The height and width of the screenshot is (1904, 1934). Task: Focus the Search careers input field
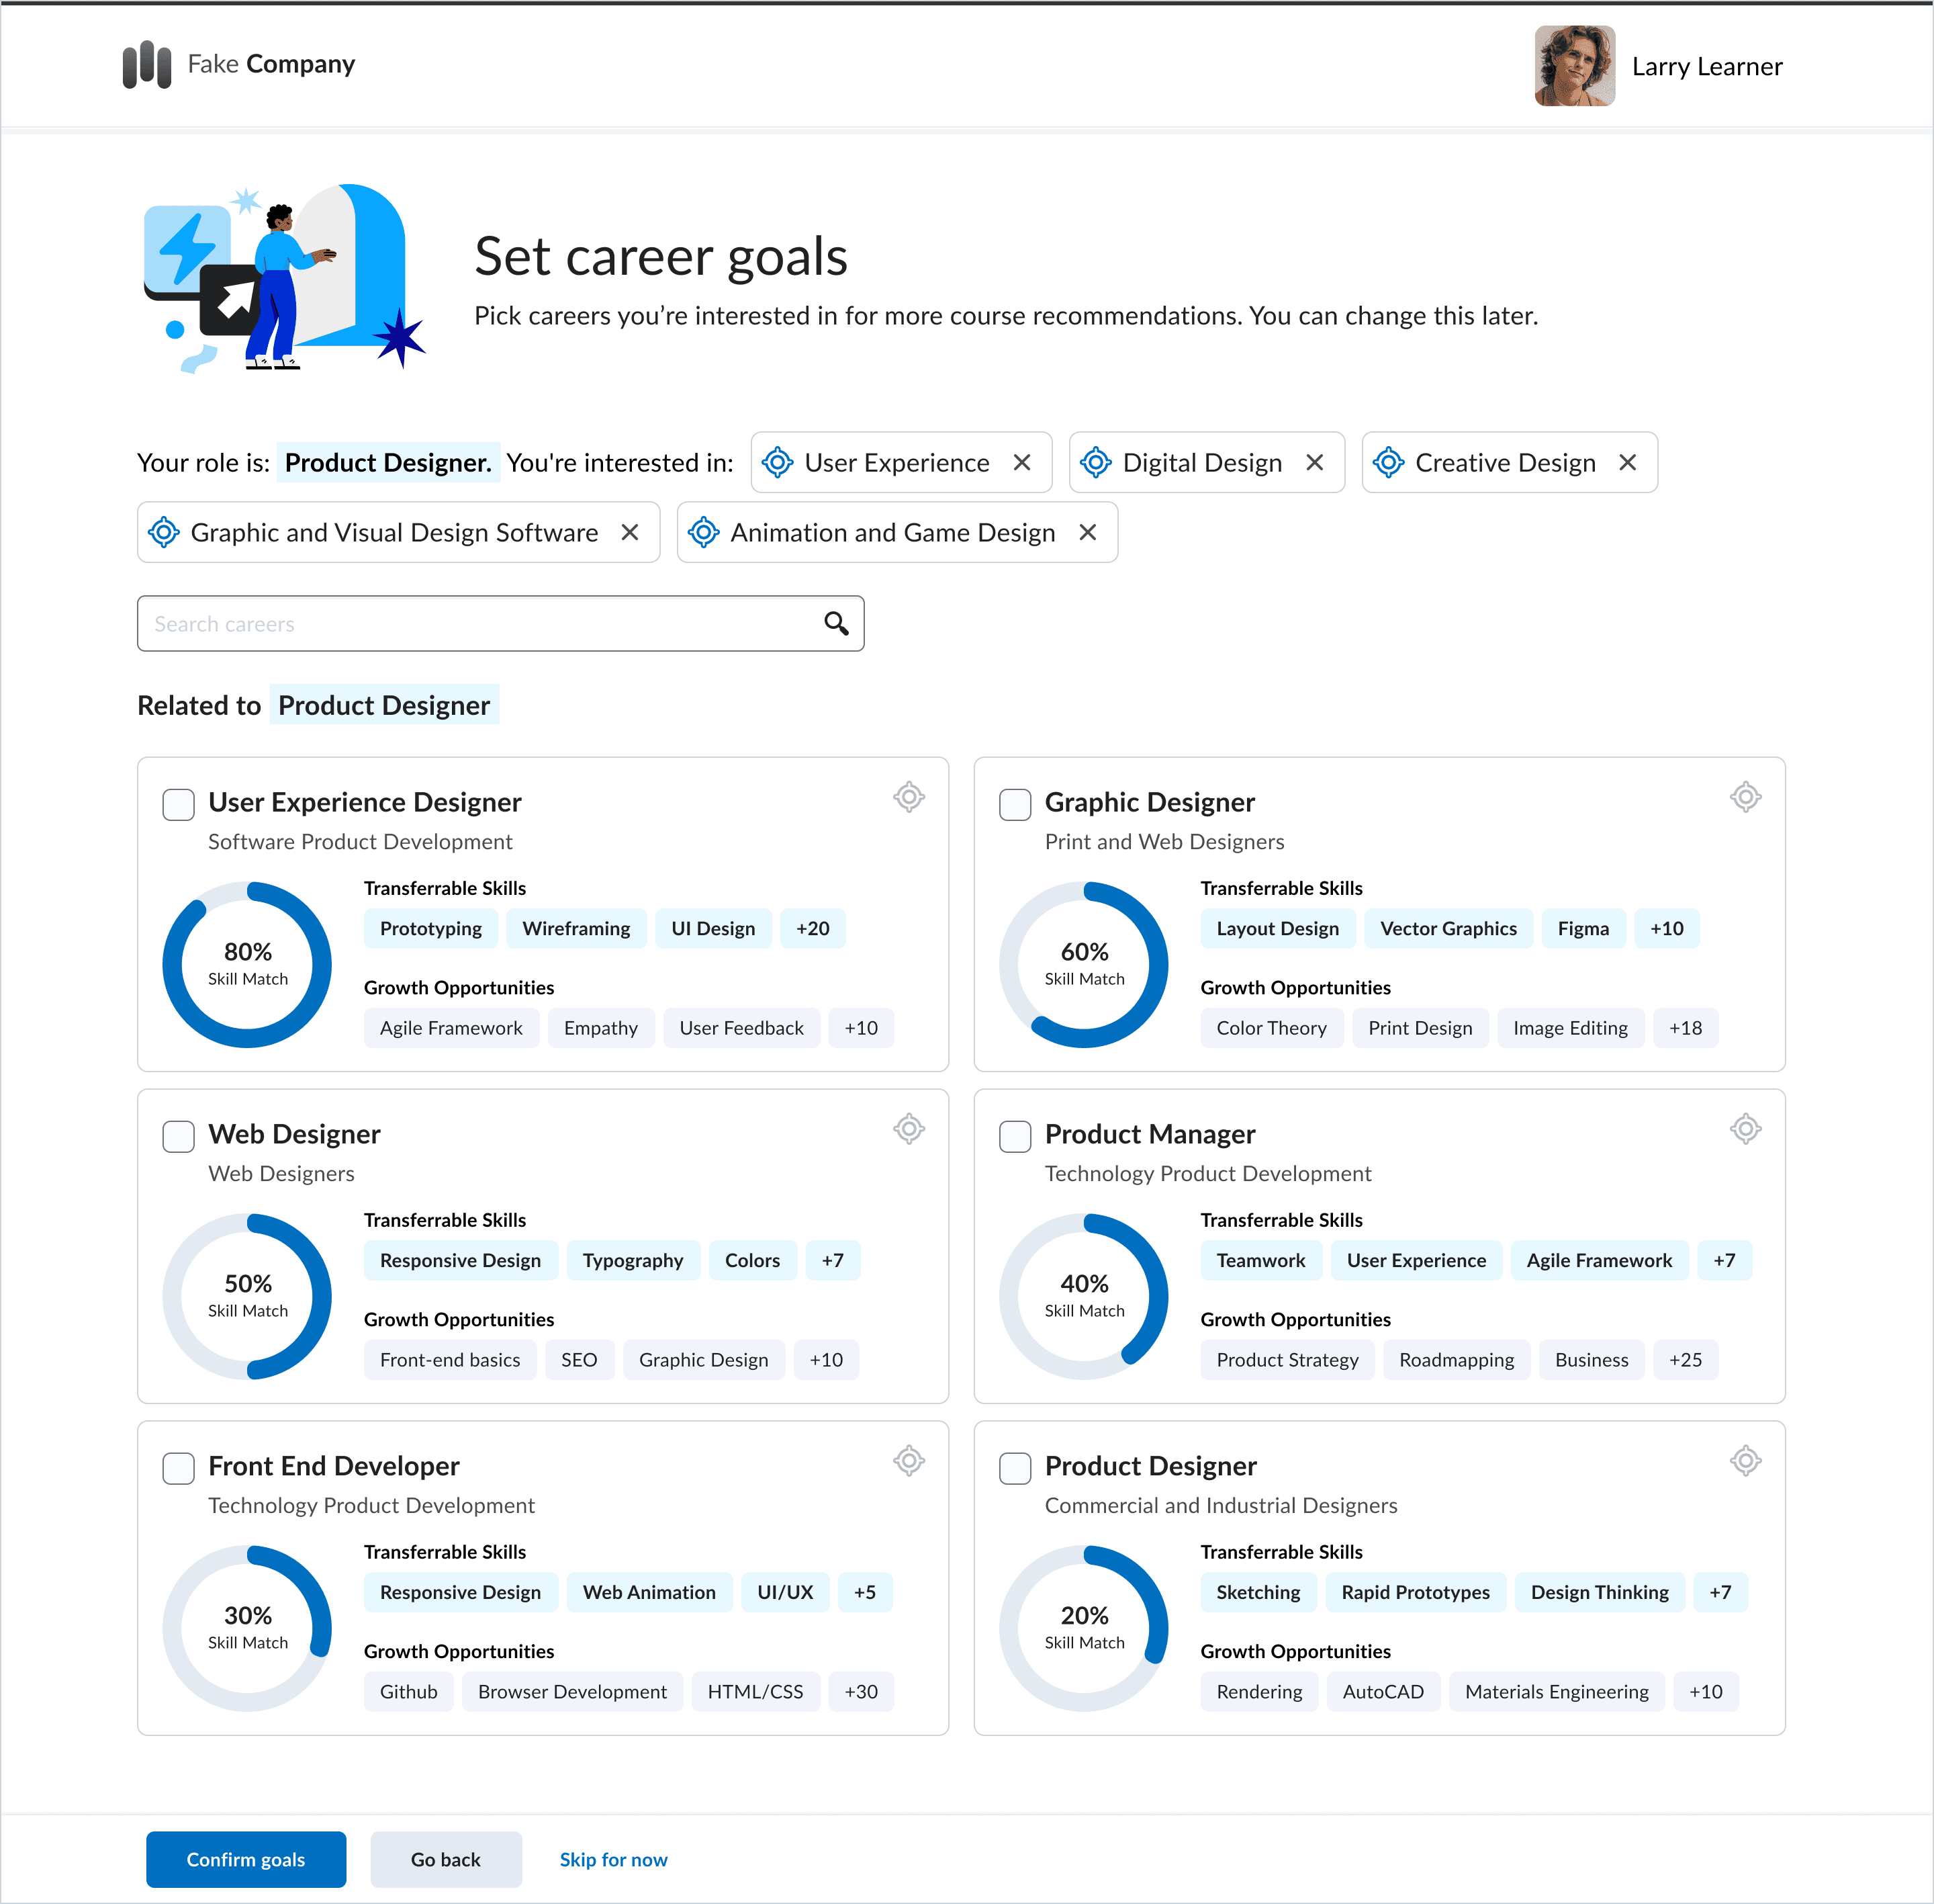tap(479, 624)
